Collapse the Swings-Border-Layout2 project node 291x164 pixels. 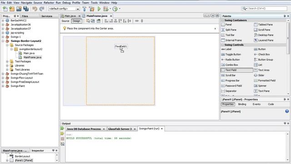pos(3,41)
